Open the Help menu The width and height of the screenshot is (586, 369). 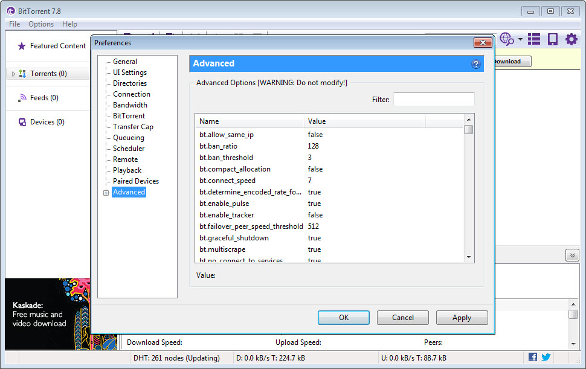click(x=69, y=24)
